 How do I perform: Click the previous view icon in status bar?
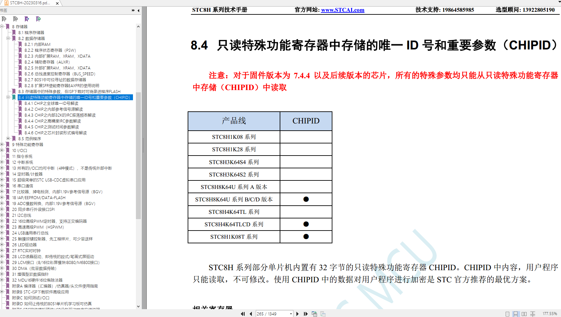[x=314, y=314]
